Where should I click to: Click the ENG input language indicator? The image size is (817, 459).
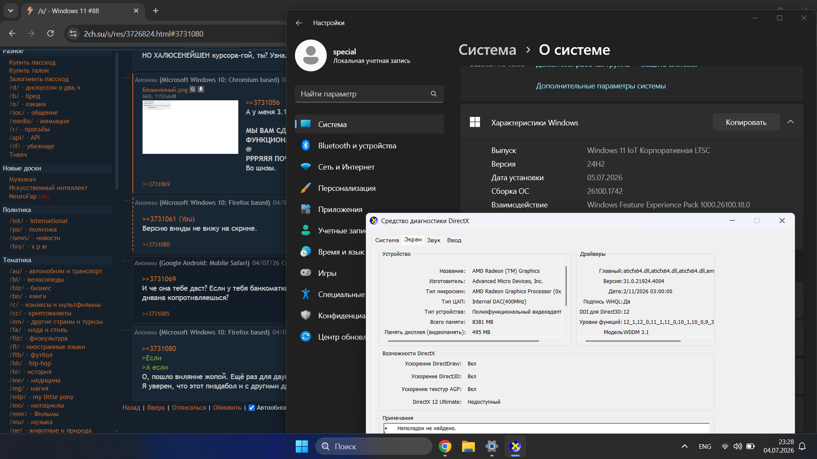pyautogui.click(x=705, y=446)
